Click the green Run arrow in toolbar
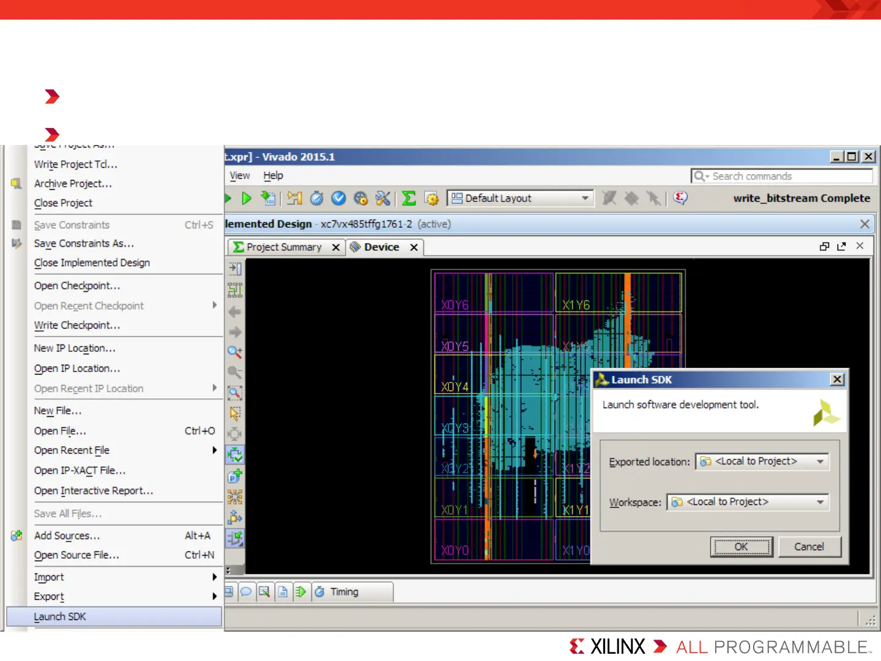The height and width of the screenshot is (661, 881). point(247,198)
